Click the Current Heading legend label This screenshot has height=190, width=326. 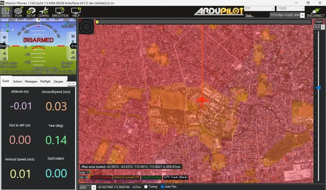point(101,177)
